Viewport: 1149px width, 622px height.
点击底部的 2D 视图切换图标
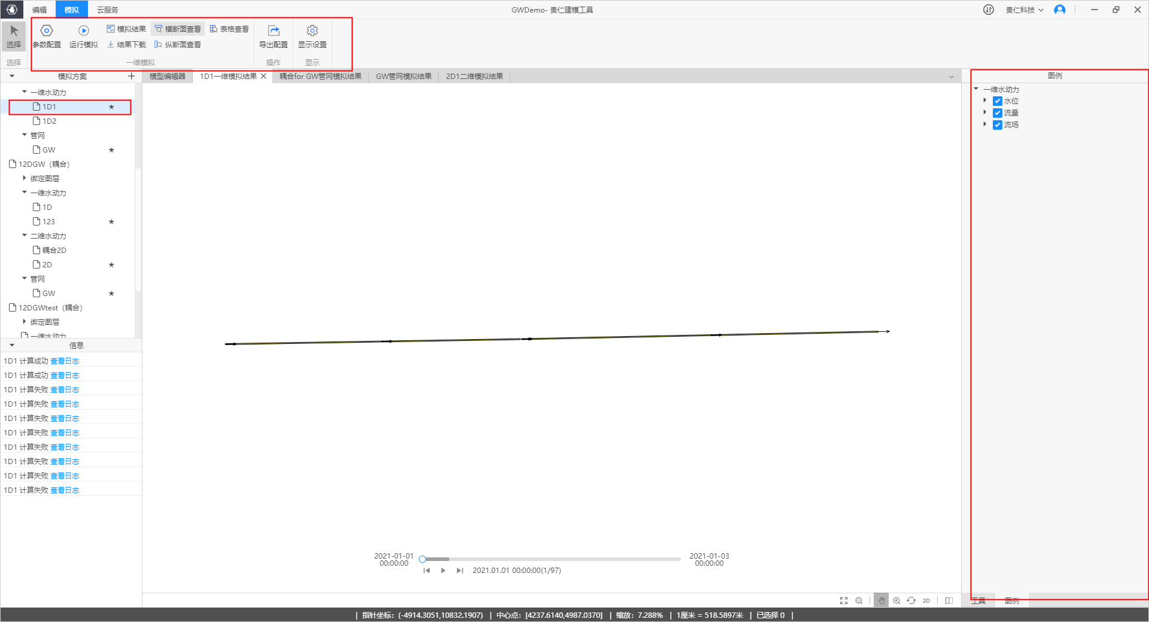point(926,600)
